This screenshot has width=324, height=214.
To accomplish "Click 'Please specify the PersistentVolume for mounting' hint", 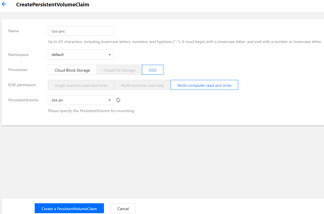I will [x=91, y=111].
